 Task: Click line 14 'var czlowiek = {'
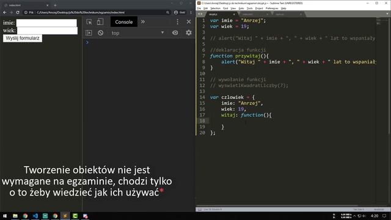(x=232, y=97)
